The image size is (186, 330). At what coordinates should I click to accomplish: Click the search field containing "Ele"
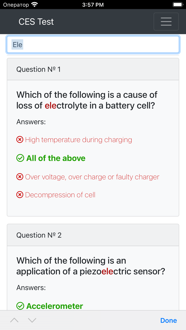(93, 44)
